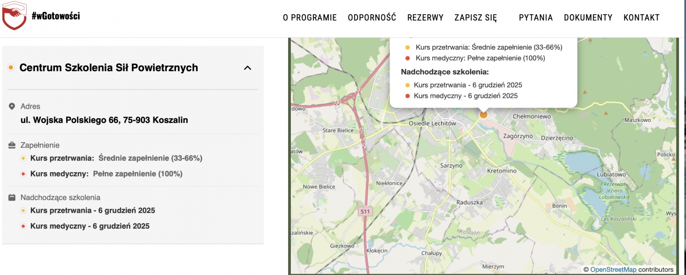Open the ZAPISZ SIĘ menu
The width and height of the screenshot is (686, 275).
[x=476, y=18]
